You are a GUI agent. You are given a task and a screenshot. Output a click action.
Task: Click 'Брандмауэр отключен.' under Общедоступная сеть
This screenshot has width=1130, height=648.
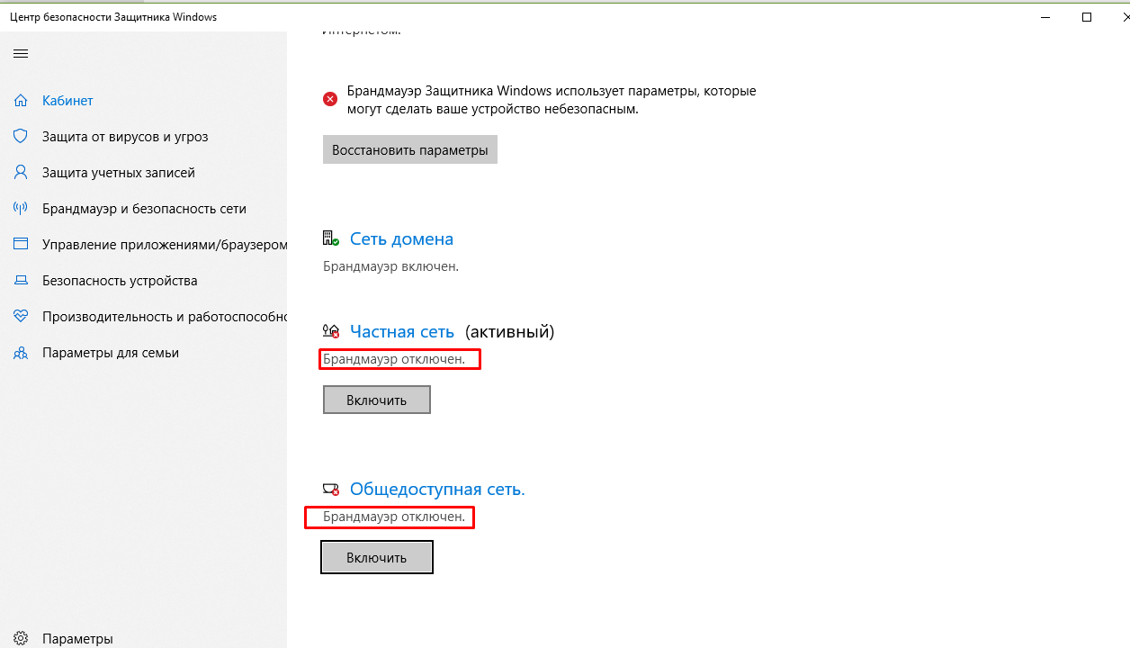point(394,517)
